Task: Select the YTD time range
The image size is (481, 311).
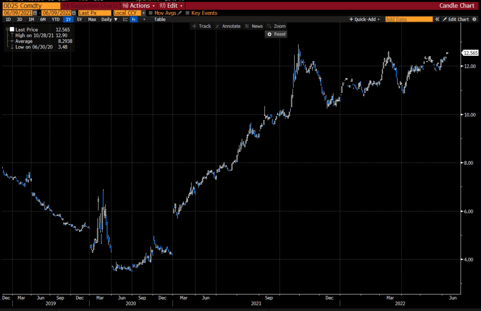Action: [x=55, y=19]
